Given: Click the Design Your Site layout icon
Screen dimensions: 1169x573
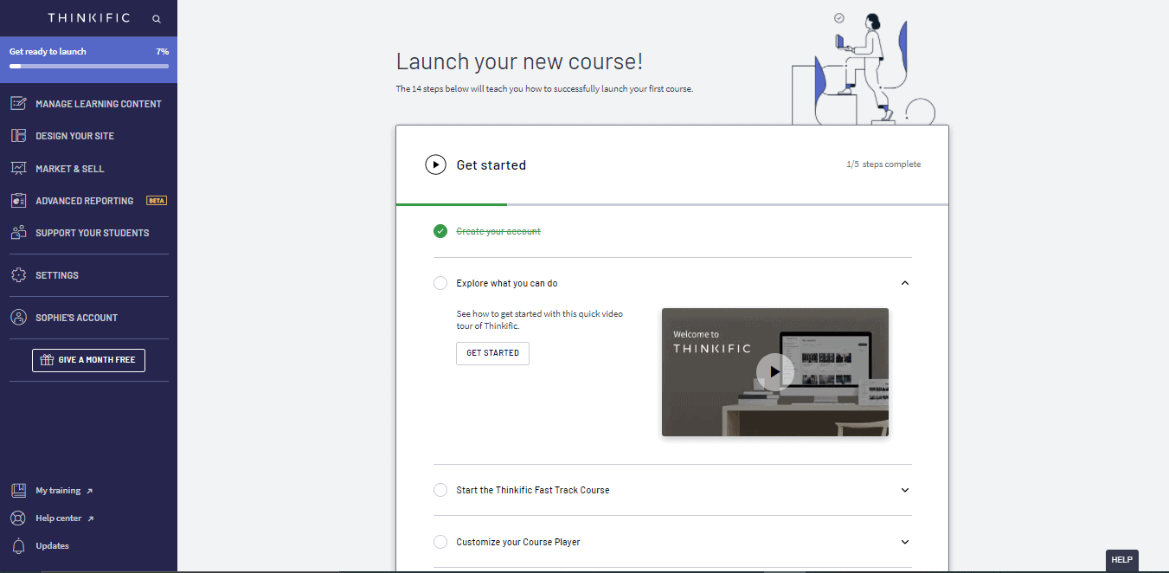Looking at the screenshot, I should 18,136.
